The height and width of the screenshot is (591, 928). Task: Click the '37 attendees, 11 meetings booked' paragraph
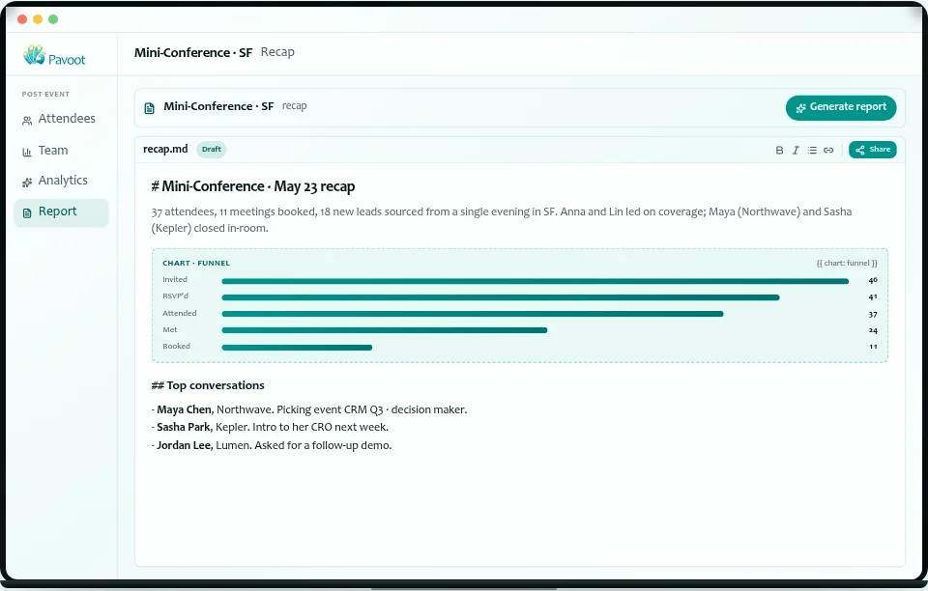[x=502, y=220]
